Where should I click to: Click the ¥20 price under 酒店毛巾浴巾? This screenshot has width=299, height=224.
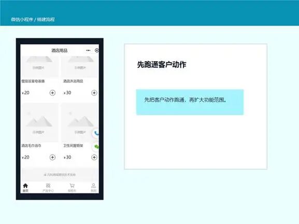pyautogui.click(x=25, y=158)
